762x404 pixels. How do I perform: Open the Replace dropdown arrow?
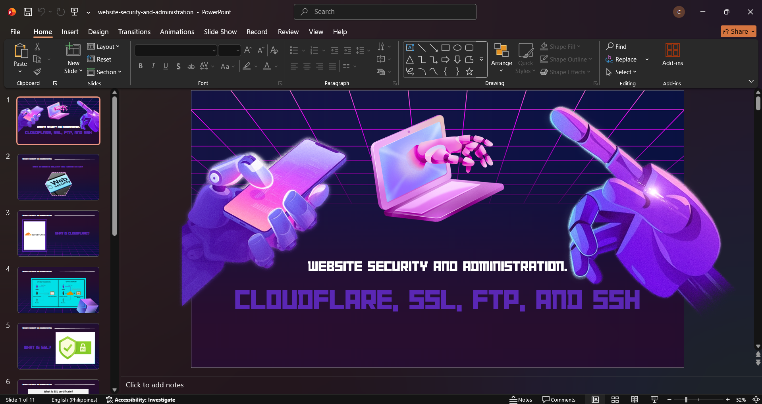(x=647, y=60)
